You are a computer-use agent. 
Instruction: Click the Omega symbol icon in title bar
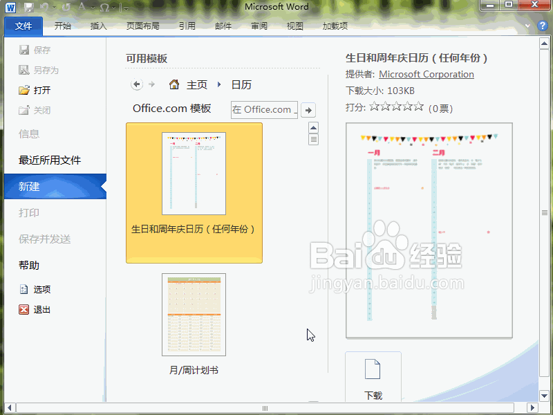click(x=104, y=8)
